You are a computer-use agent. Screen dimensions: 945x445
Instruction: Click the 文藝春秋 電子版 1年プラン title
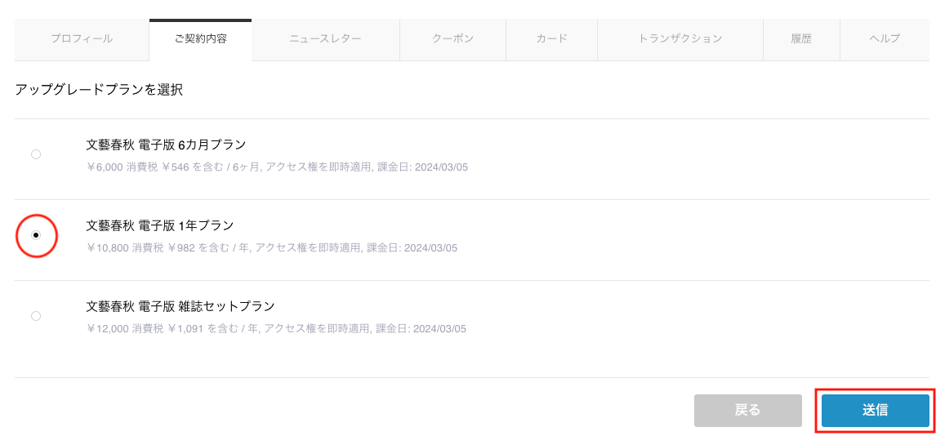[x=160, y=225]
